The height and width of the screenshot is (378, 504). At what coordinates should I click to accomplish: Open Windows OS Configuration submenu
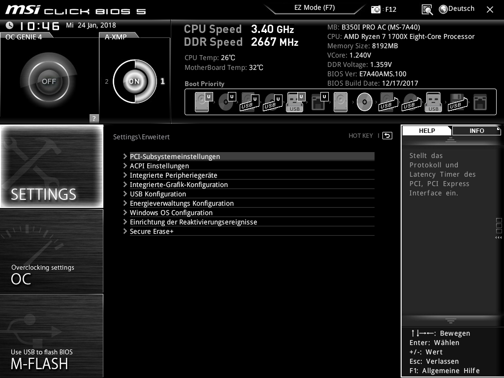249,213
